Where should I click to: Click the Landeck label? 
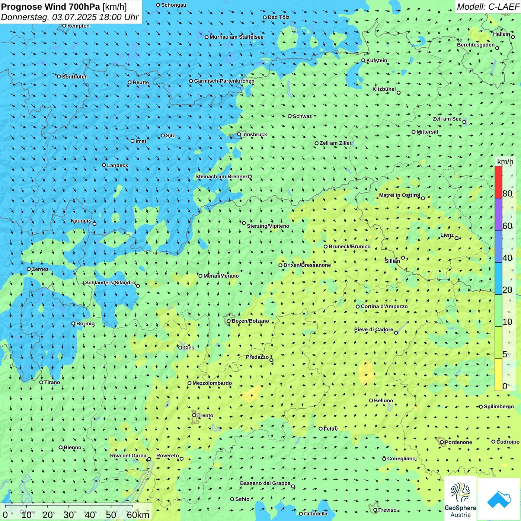click(118, 165)
